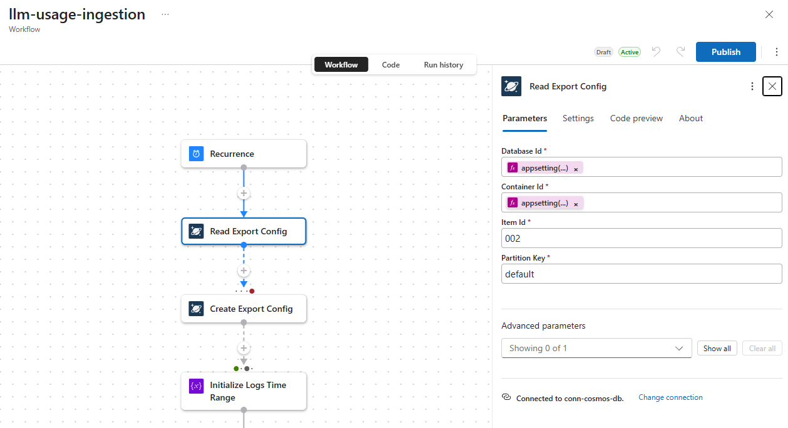Add step below Create Export Config
Screen dimensions: 788x428
point(244,348)
